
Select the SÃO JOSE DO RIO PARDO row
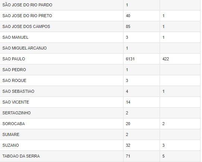click(x=100, y=5)
